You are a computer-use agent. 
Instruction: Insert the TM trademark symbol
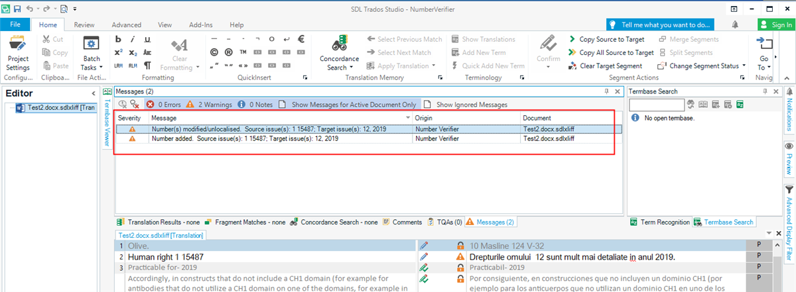pyautogui.click(x=243, y=52)
